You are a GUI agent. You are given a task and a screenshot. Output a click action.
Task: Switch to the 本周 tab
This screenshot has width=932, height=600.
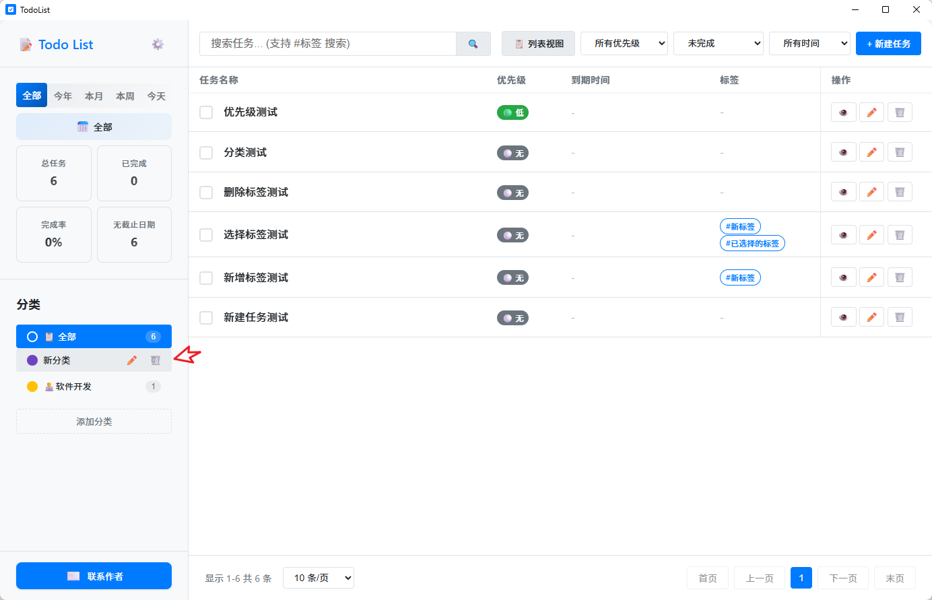pos(125,96)
